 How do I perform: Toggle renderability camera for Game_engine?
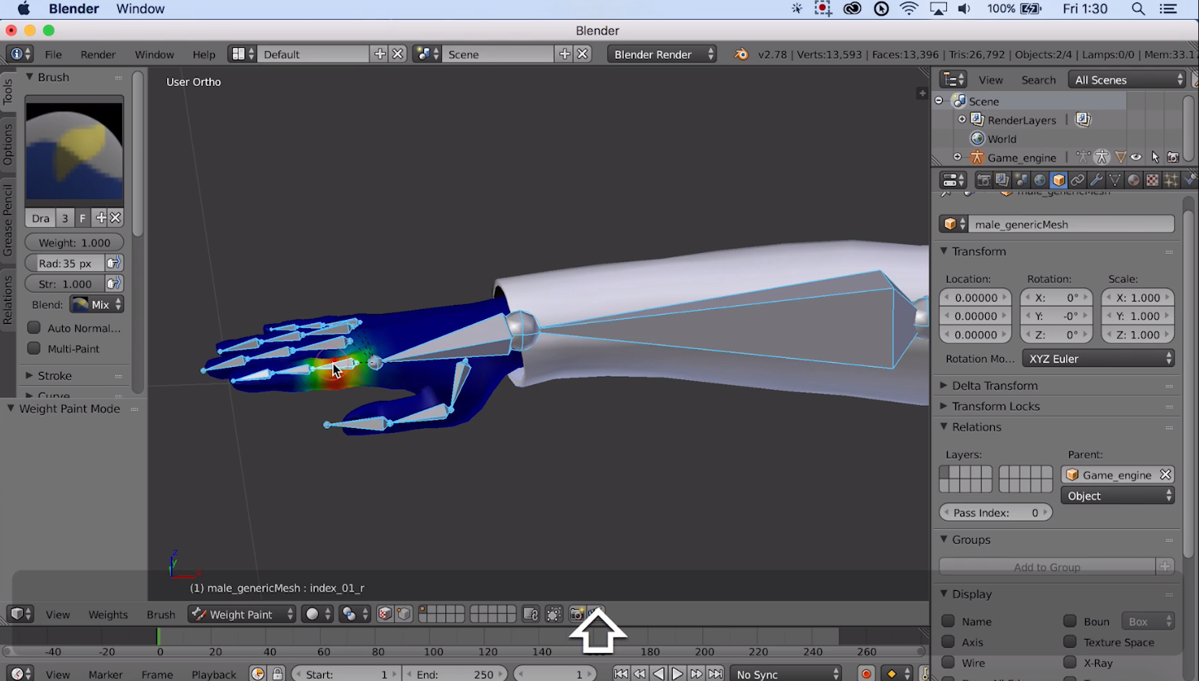point(1173,157)
